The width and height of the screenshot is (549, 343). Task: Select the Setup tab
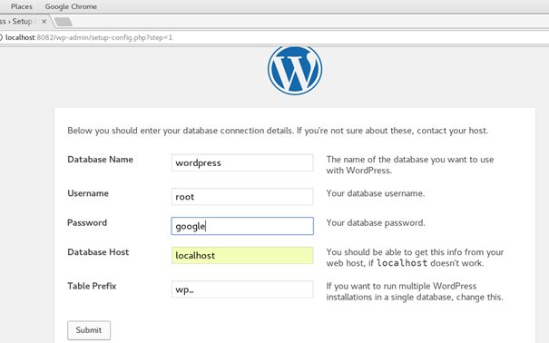click(x=22, y=22)
